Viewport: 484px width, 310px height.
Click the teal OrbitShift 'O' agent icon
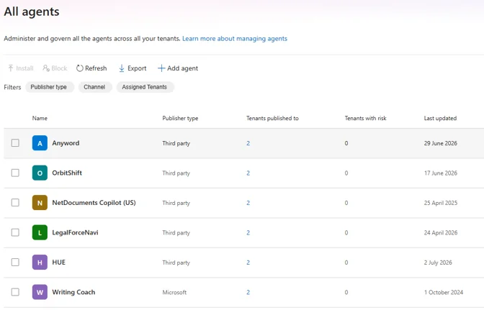(40, 173)
